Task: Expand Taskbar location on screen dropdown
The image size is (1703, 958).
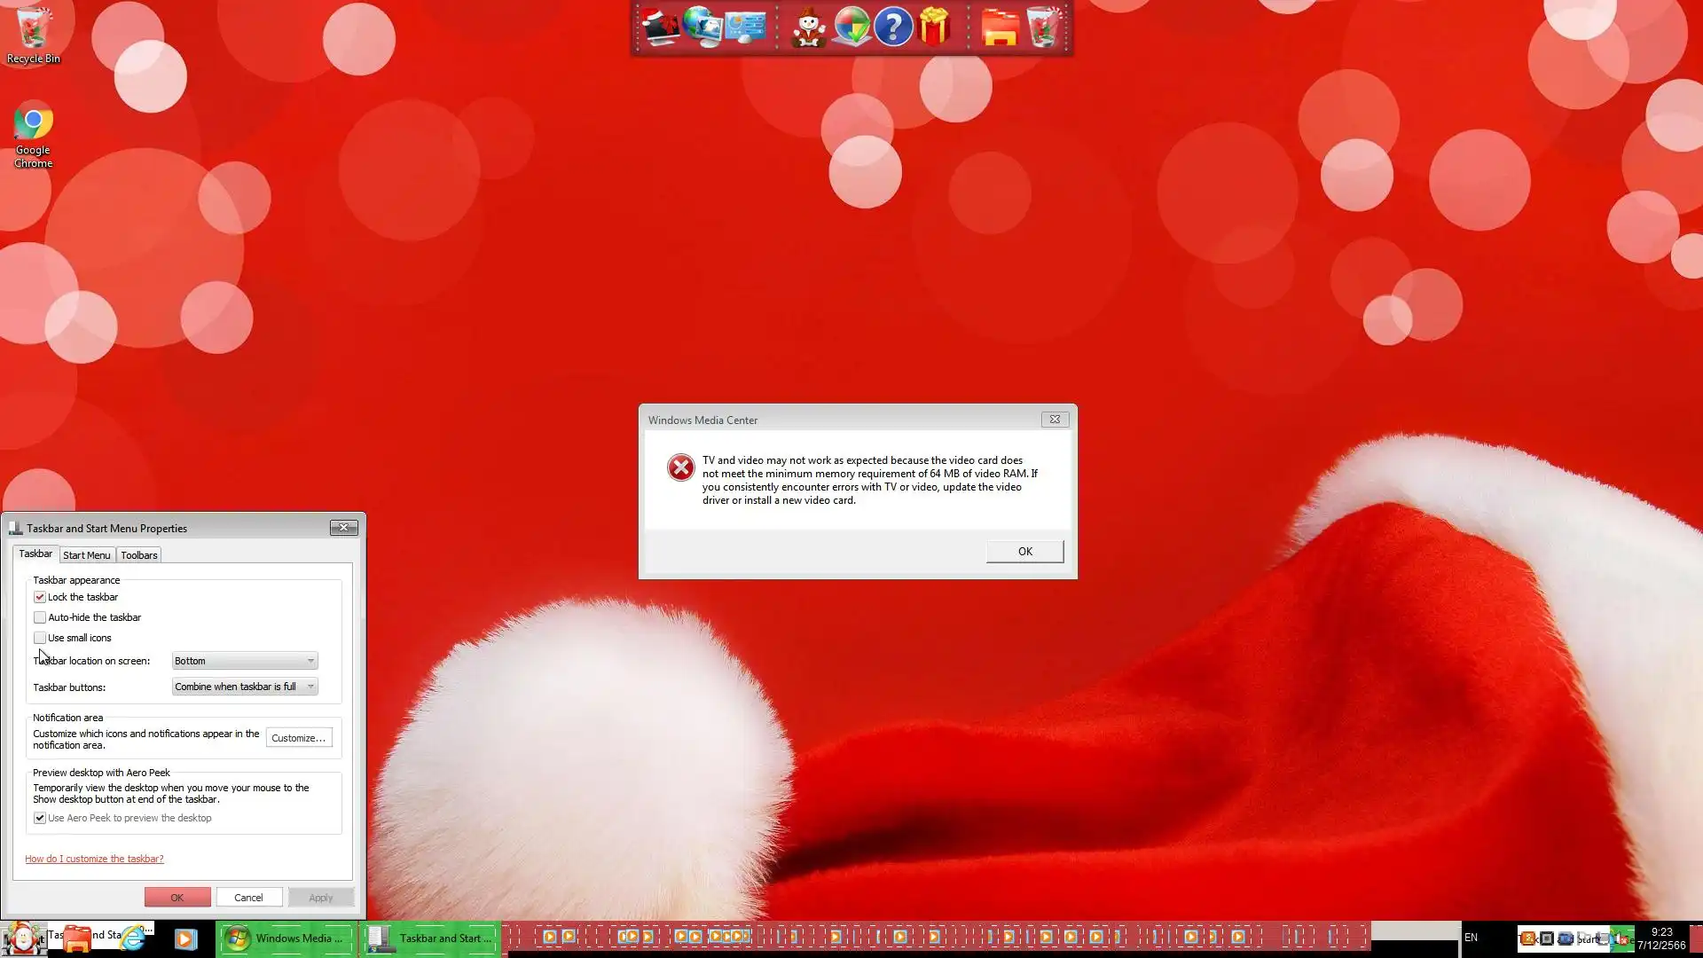Action: click(244, 661)
